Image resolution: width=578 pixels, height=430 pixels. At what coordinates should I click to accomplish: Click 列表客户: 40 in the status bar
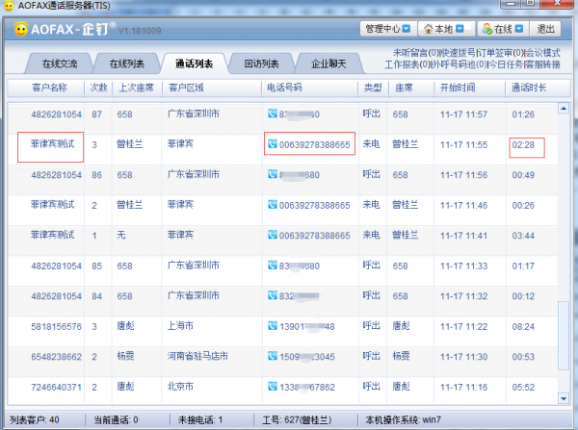click(35, 419)
